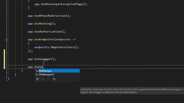Viewport: 184px width, 103px height.
Task: Select UseSwagger in the autocomplete list
Action: 59,71
